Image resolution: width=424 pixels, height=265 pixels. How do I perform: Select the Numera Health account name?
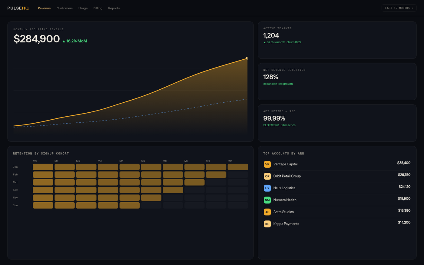click(x=285, y=200)
